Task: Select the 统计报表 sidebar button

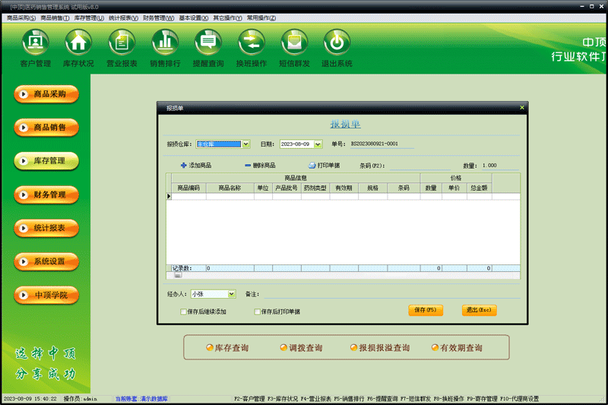Action: 46,228
